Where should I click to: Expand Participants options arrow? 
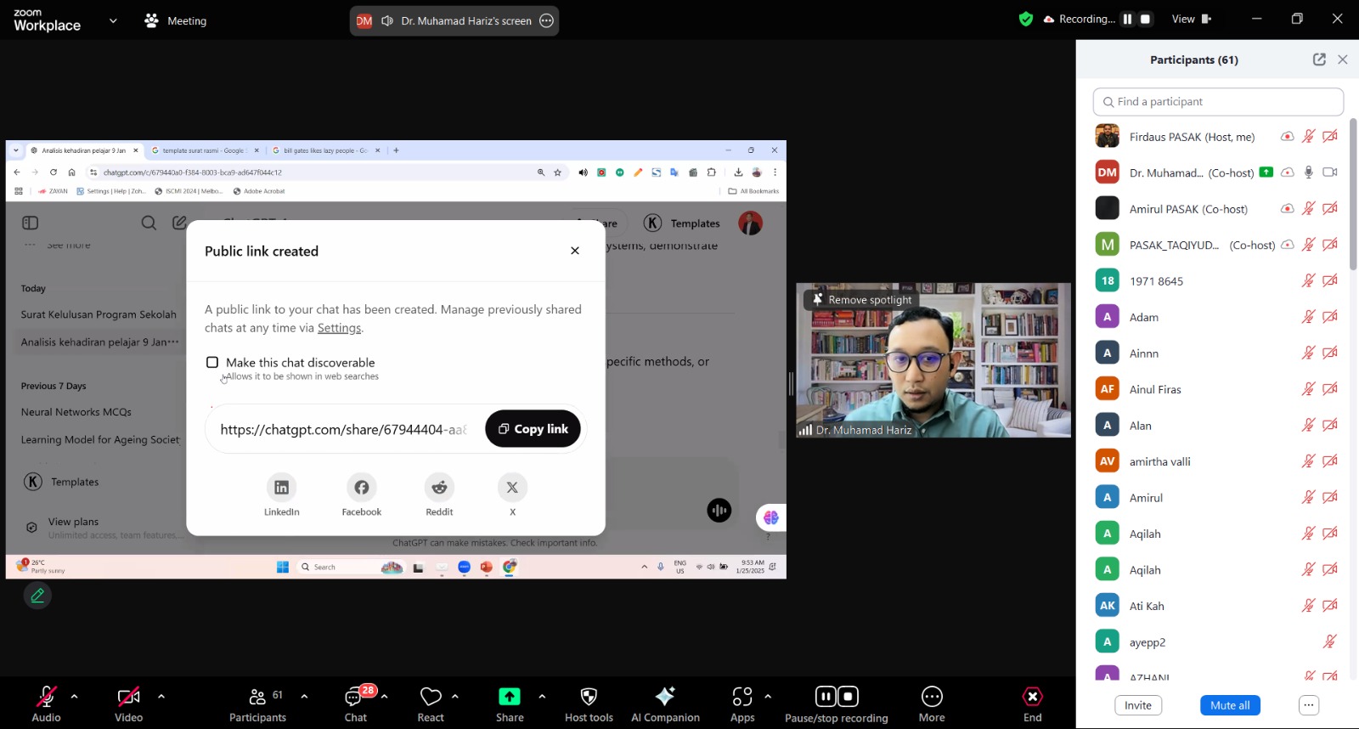click(x=304, y=697)
